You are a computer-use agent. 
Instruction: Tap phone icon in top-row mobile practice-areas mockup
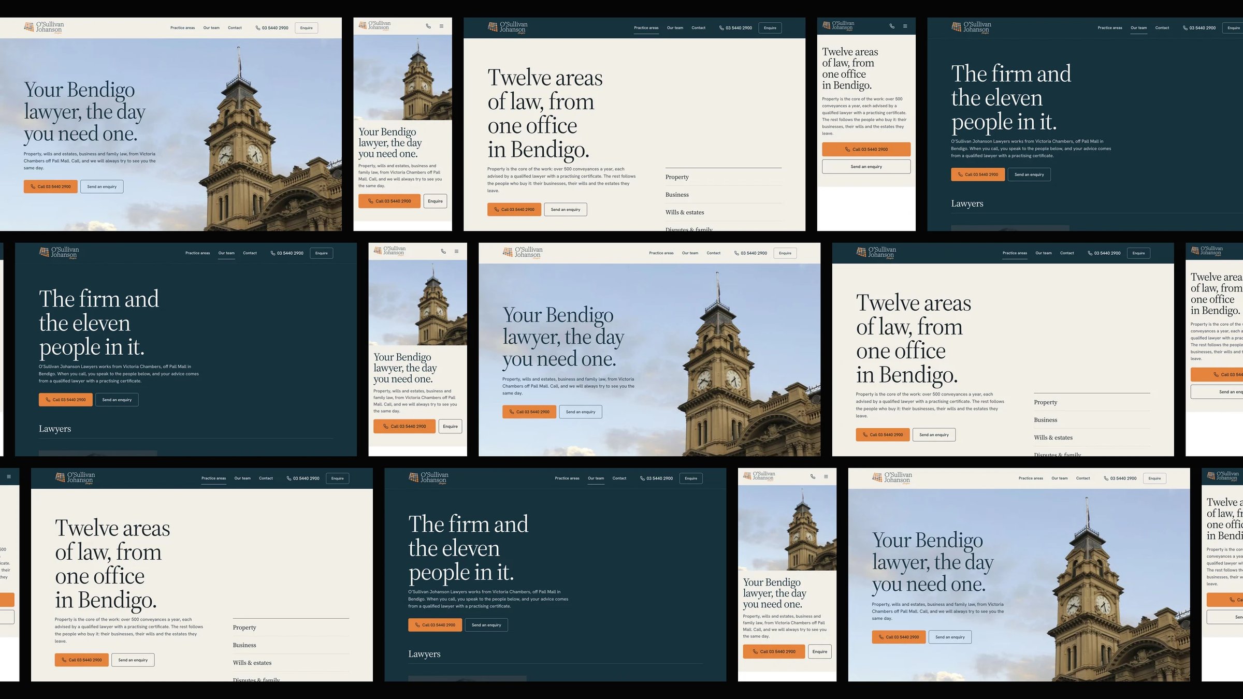[x=892, y=26]
